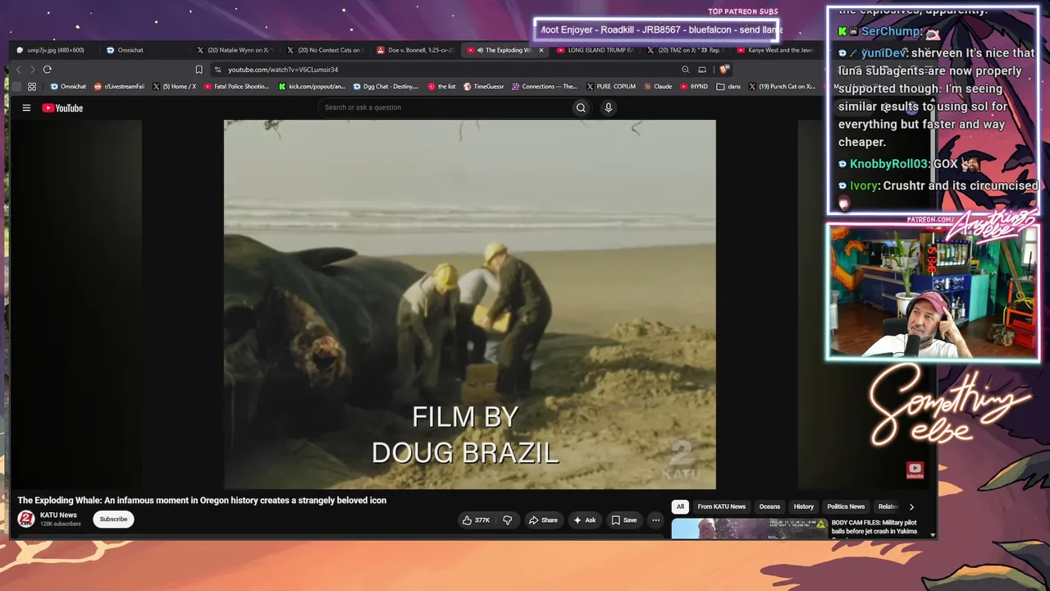Open the "the list" bookmark
Screen dimensions: 1050x591
441,86
